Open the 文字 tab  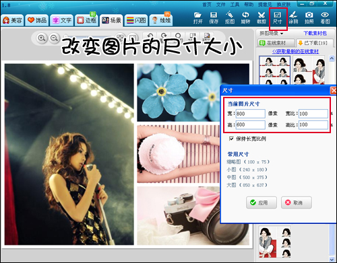tap(62, 20)
